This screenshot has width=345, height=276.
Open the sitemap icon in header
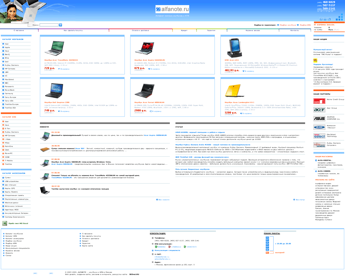(329, 19)
